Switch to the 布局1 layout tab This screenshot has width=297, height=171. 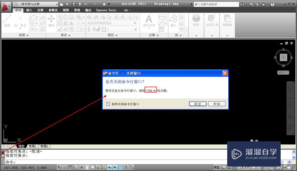[x=32, y=146]
